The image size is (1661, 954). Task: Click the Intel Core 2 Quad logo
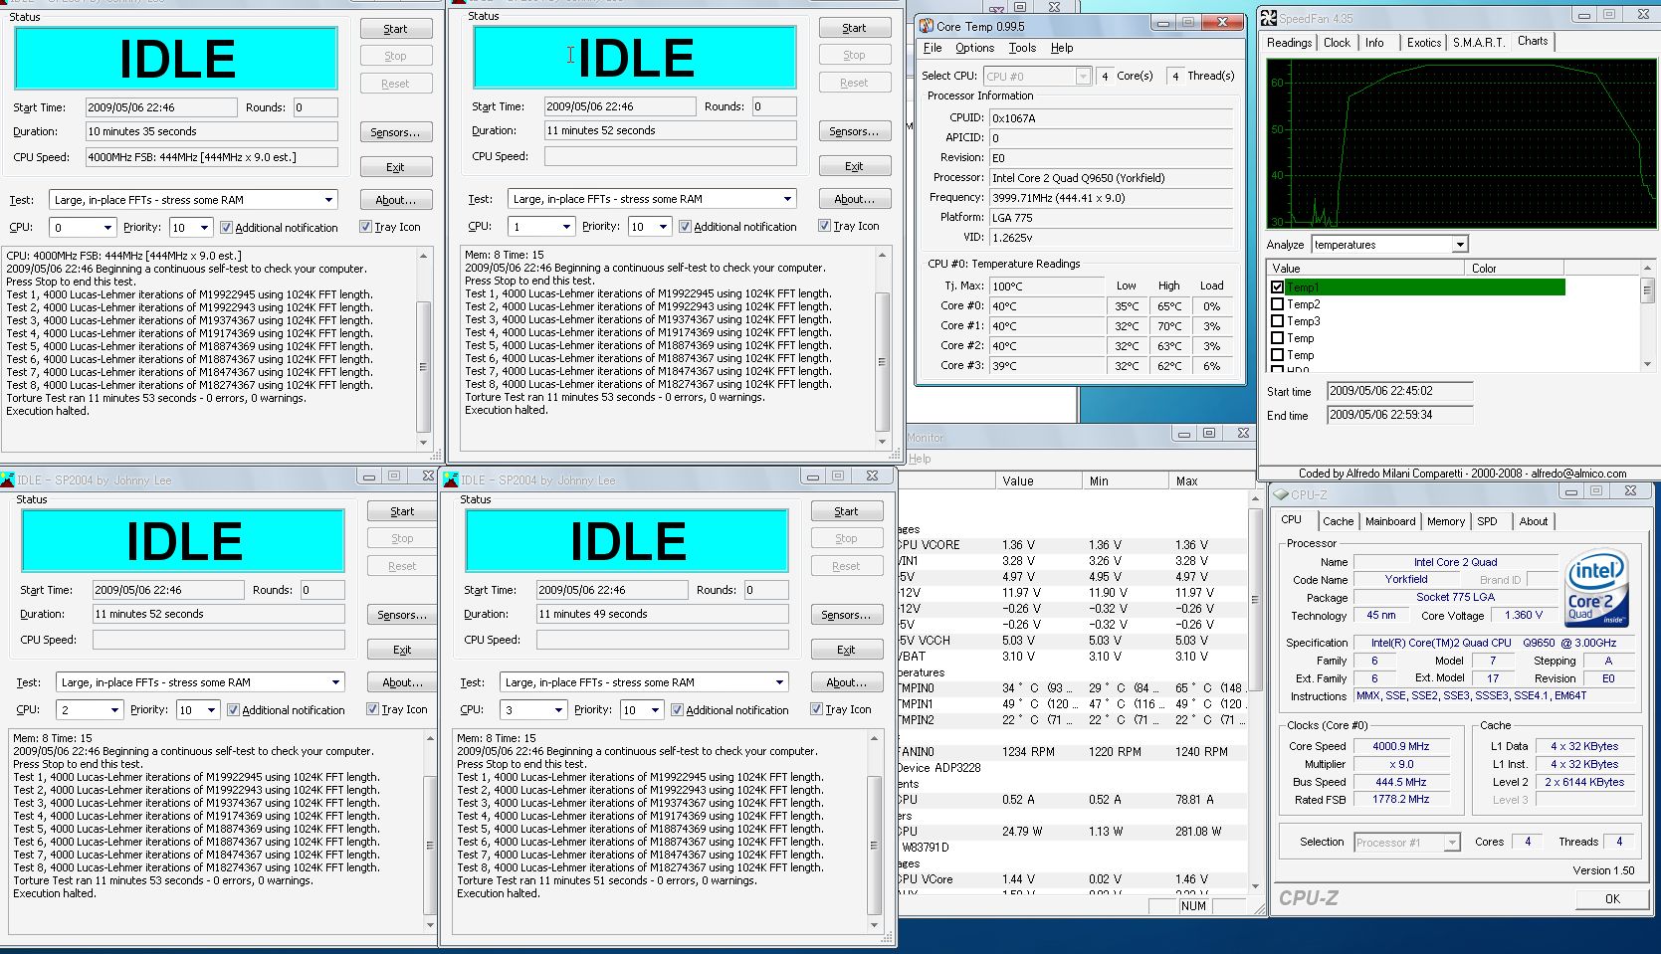1595,589
